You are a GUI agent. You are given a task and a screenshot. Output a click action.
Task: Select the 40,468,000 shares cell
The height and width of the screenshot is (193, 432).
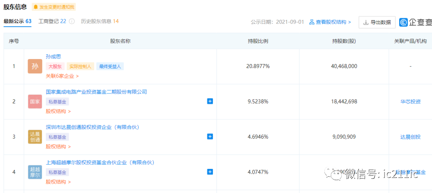coord(344,66)
